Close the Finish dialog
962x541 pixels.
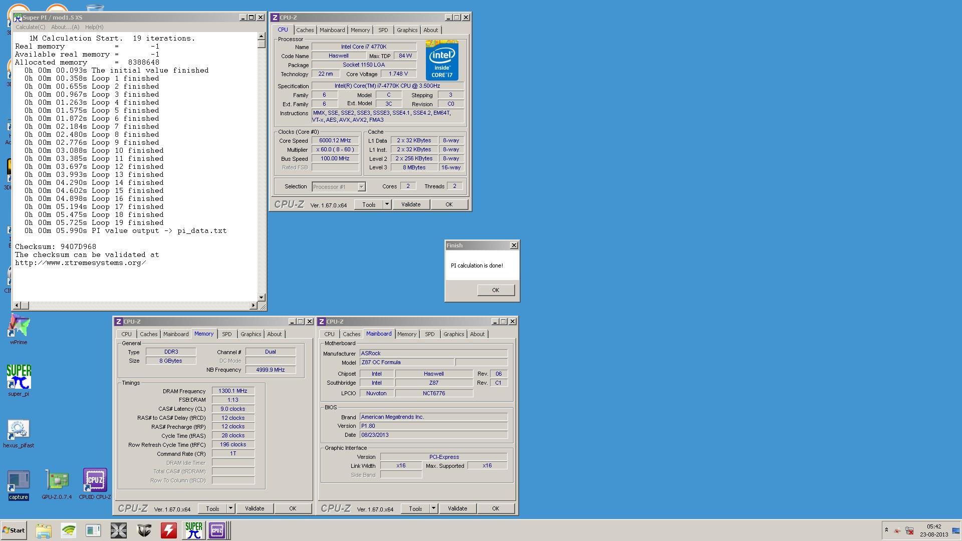(x=514, y=245)
